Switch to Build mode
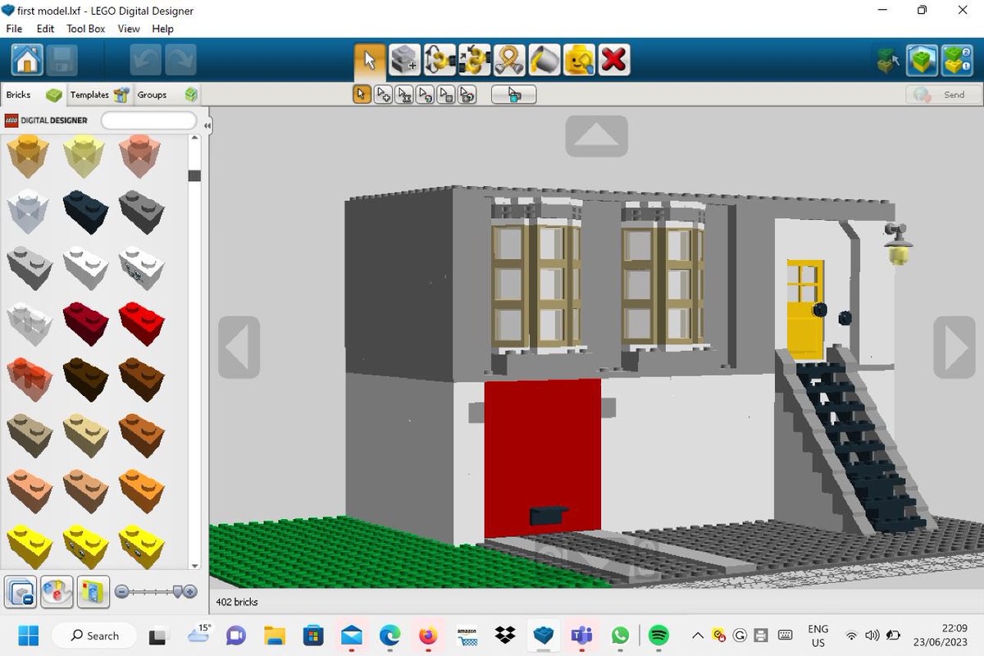 pos(888,60)
